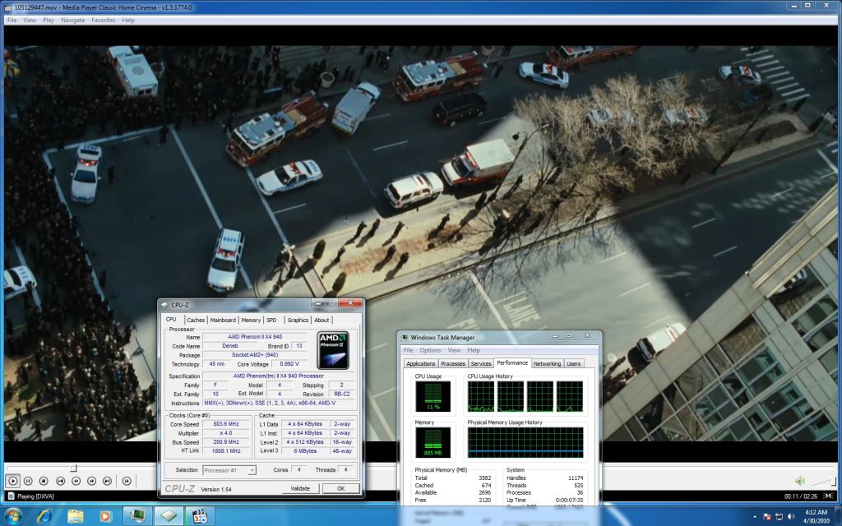Viewport: 842px width, 526px height.
Task: Open the Services tab in Task Manager
Action: 480,363
